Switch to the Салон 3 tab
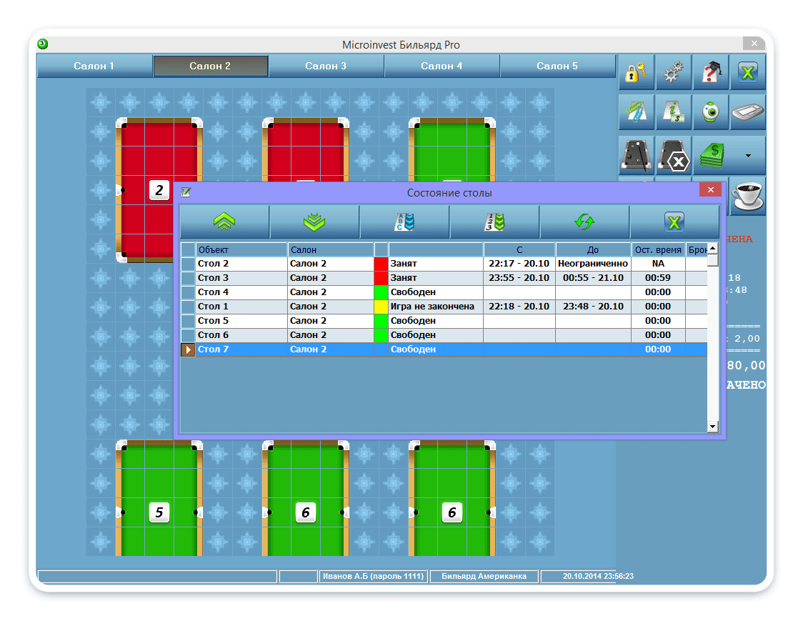Image resolution: width=803 pixels, height=621 pixels. [x=326, y=66]
